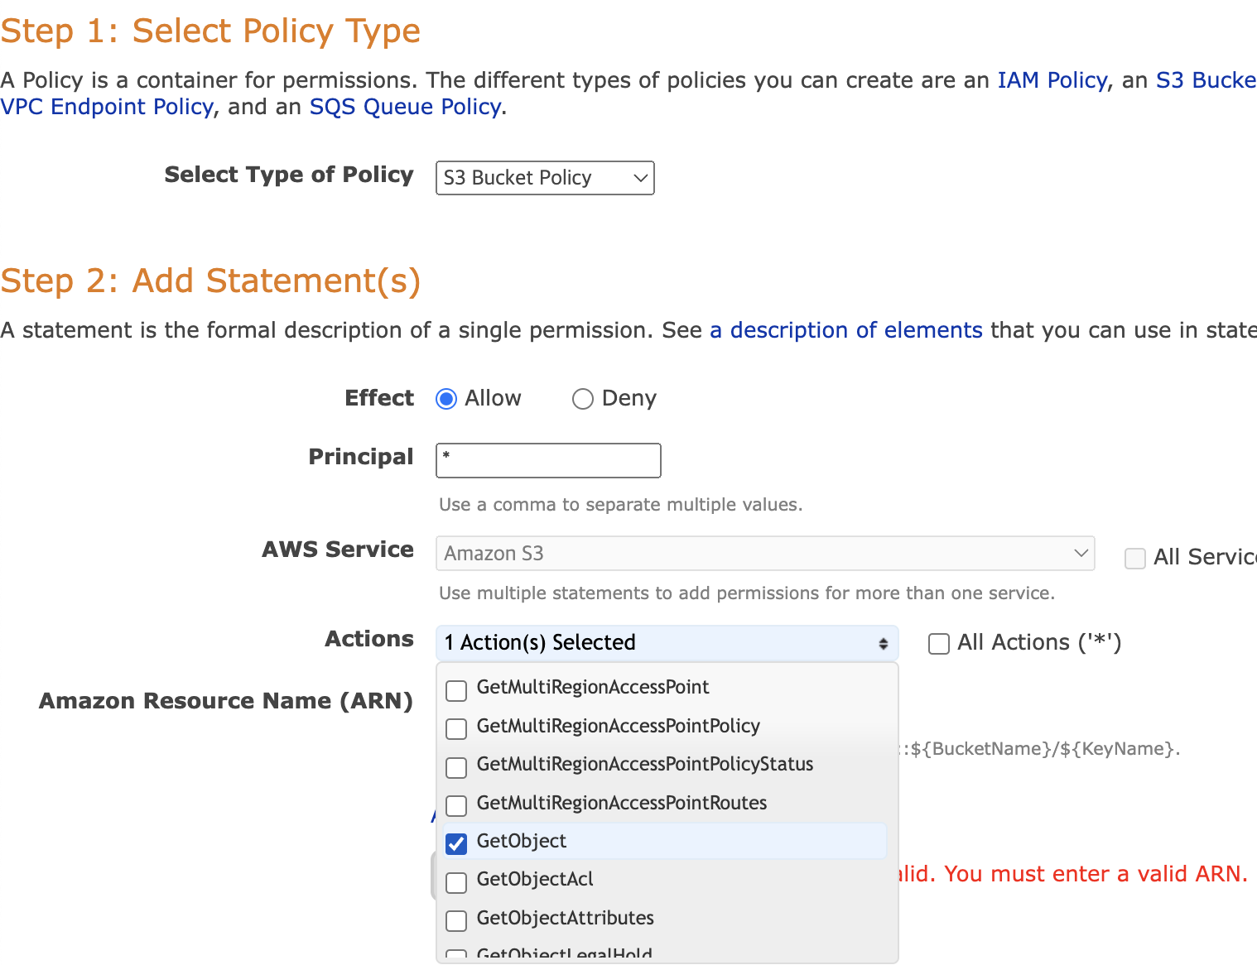Check the GetMultiRegionAccessPointRoutes action

pos(456,805)
